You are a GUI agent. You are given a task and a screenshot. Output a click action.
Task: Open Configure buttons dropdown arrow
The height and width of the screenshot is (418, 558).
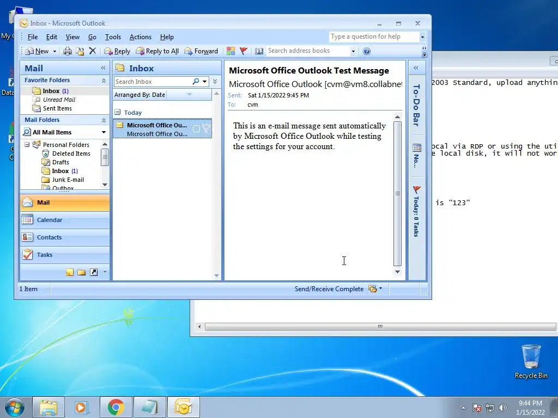tap(105, 272)
